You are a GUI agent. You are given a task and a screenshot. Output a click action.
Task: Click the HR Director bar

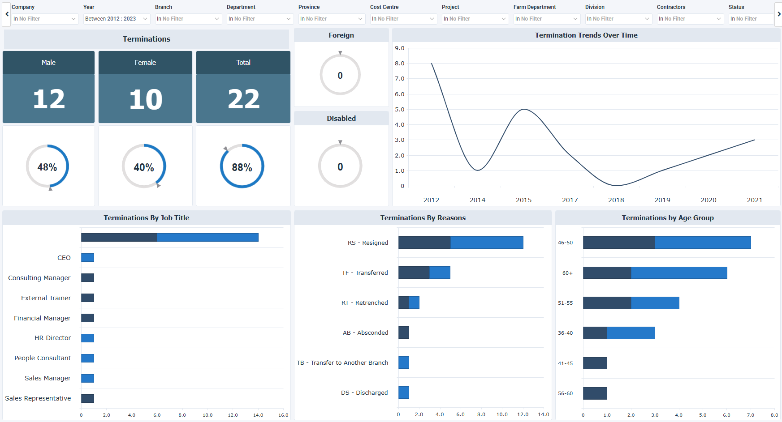(x=87, y=338)
